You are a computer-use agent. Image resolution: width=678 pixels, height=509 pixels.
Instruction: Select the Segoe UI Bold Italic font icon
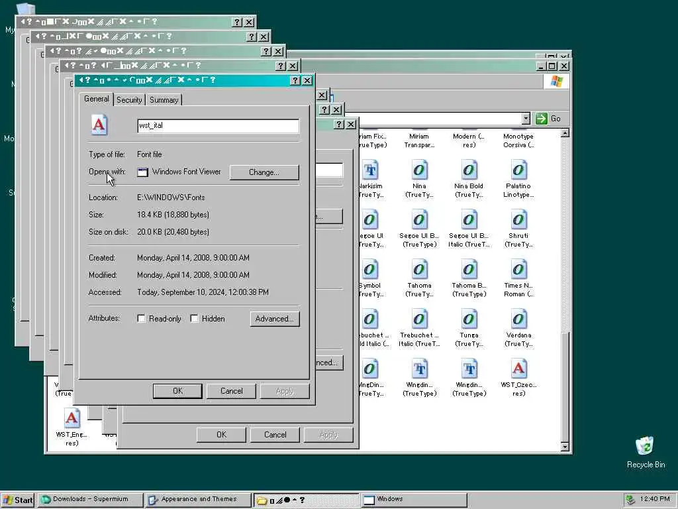click(x=469, y=220)
